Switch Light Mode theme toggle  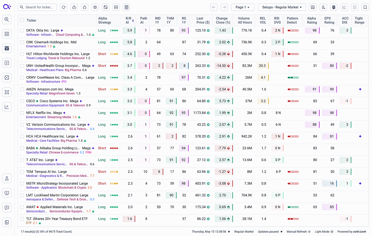coord(324,232)
